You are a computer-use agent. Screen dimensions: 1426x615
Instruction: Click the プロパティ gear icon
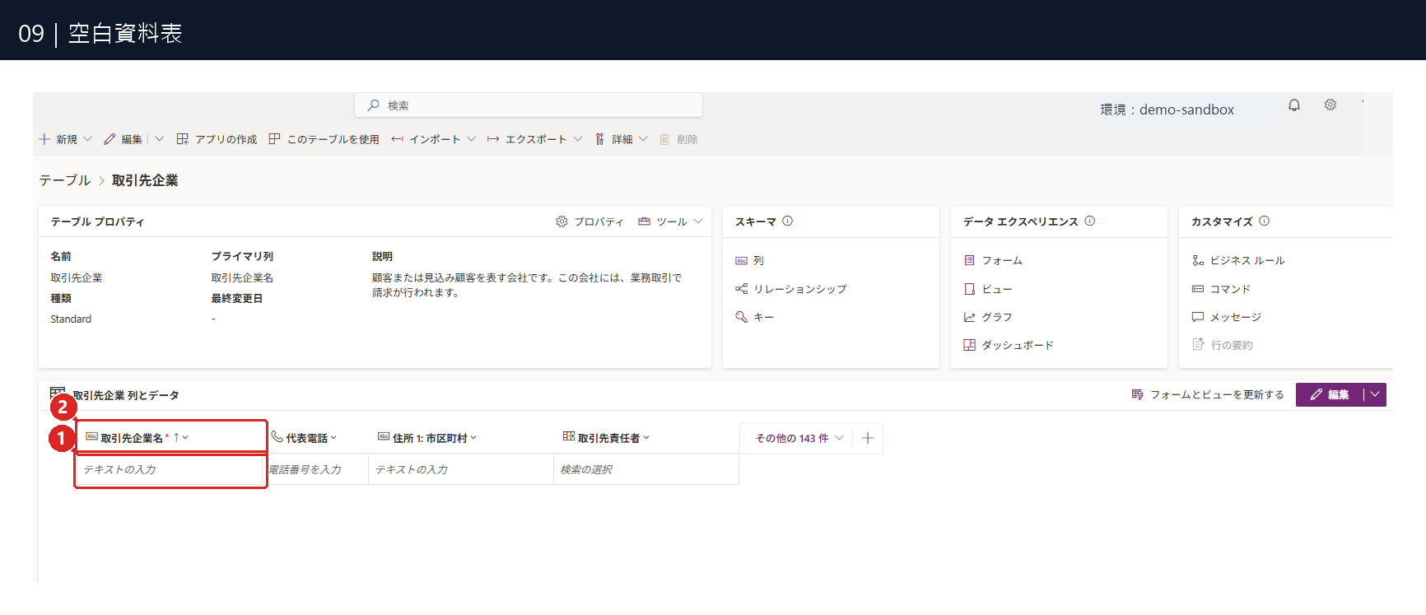click(x=562, y=221)
